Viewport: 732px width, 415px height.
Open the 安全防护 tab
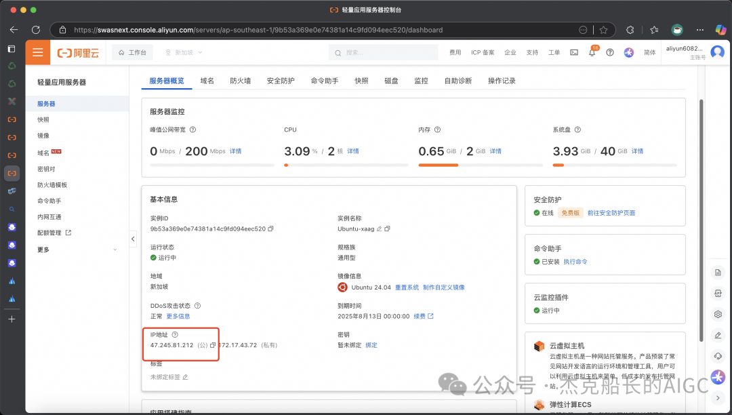pyautogui.click(x=281, y=81)
